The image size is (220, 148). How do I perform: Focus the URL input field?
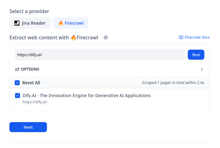click(100, 55)
